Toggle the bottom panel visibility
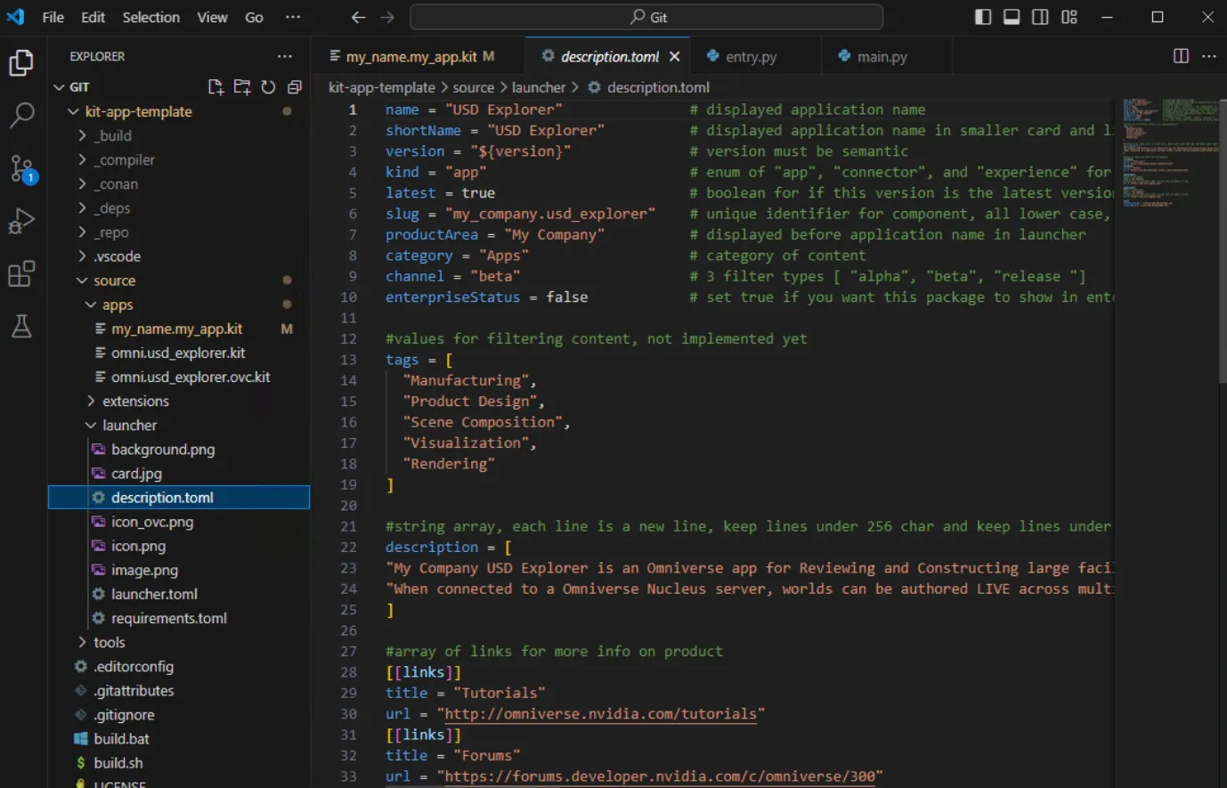The height and width of the screenshot is (788, 1227). tap(1012, 17)
